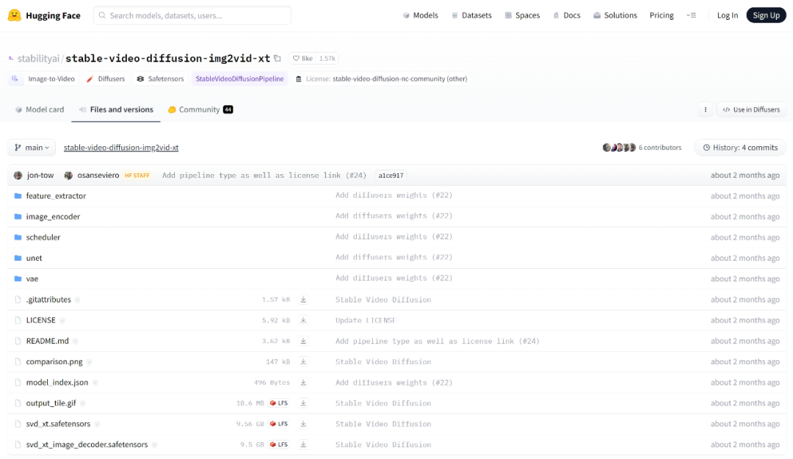
Task: Open the three-dot more options menu
Action: (x=706, y=110)
